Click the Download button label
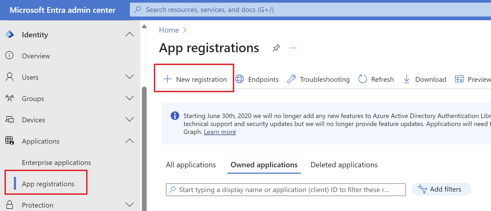 (430, 79)
